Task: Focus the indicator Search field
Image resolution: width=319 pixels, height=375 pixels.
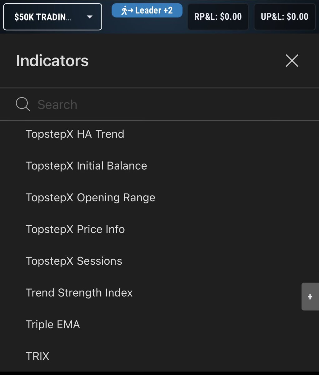Action: click(x=159, y=104)
